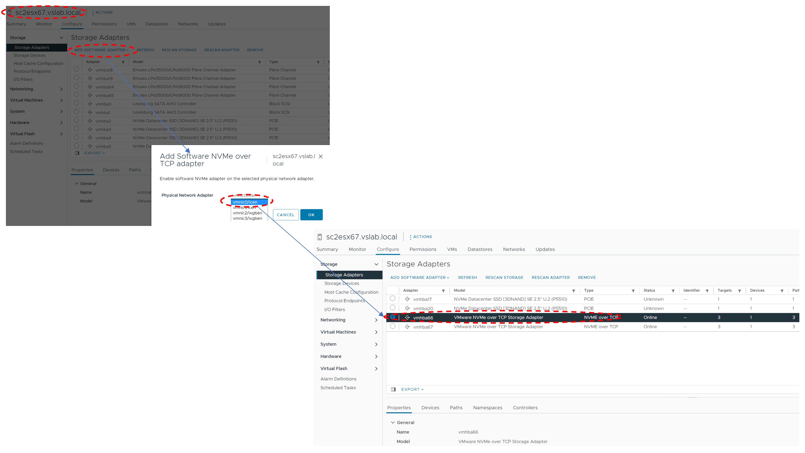Click the column chooser icon beside EXPORT
The height and width of the screenshot is (453, 805).
[393, 389]
